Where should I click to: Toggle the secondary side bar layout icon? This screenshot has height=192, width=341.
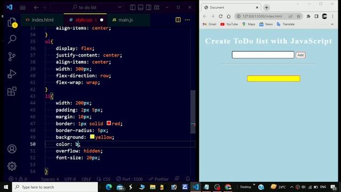click(149, 7)
